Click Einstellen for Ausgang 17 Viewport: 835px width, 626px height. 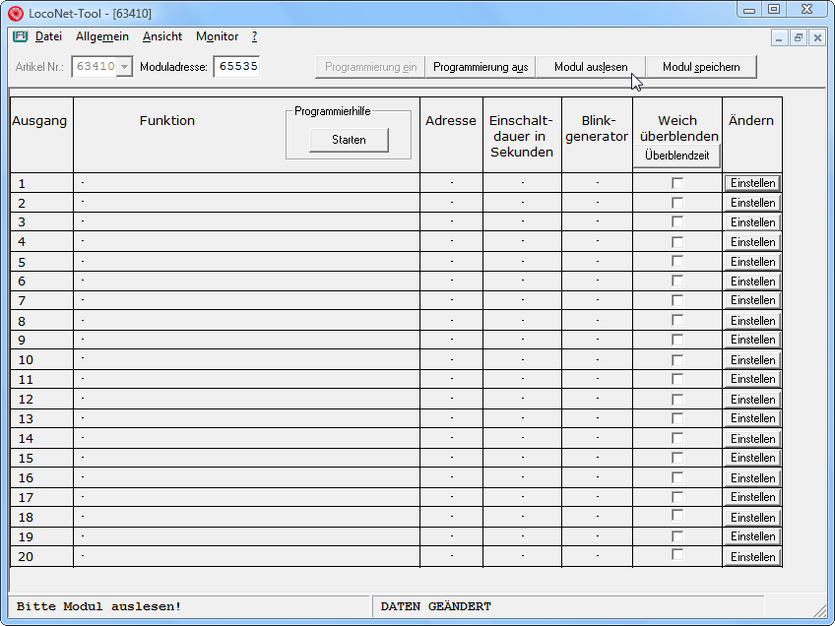(752, 497)
